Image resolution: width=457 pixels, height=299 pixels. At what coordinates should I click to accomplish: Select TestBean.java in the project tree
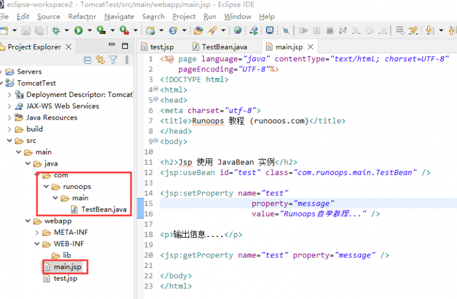104,209
